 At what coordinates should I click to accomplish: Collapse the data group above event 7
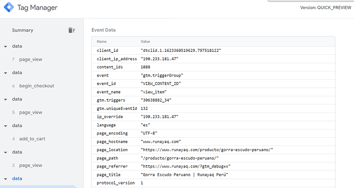pos(6,47)
